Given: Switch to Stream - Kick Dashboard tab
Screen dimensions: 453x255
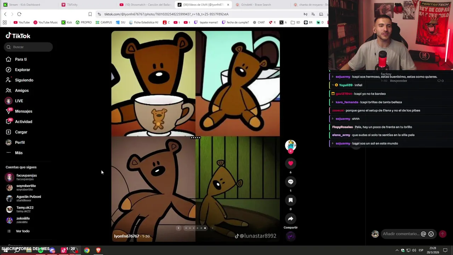Looking at the screenshot, I should (28, 5).
